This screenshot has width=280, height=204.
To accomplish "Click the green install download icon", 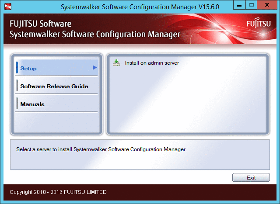I will (x=116, y=63).
